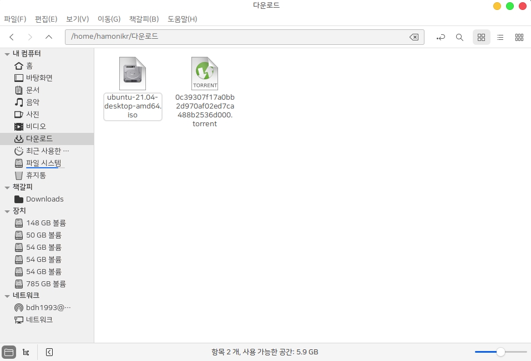Screen dimensions: 531x361
Task: Collapse the 장치 devices section
Action: pos(7,211)
